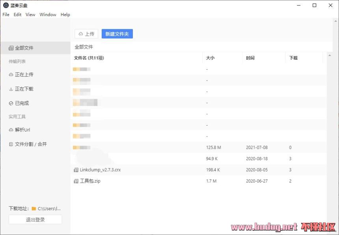Click the 正在上传 upload icon
The width and height of the screenshot is (339, 235).
click(x=11, y=75)
